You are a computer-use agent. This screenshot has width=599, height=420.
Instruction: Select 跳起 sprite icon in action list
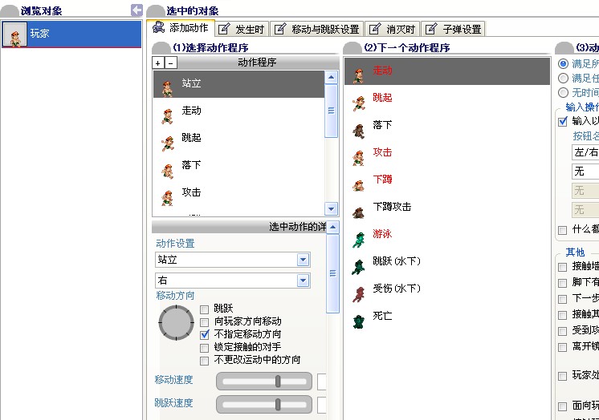[x=167, y=143]
